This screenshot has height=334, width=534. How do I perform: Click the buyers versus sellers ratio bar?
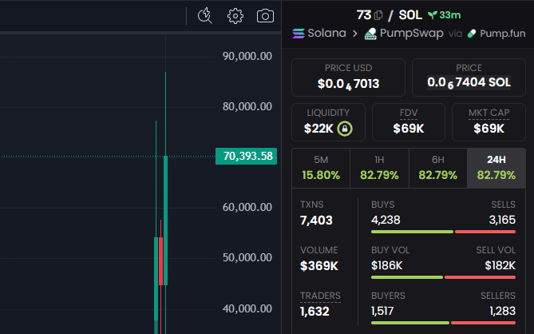444,323
